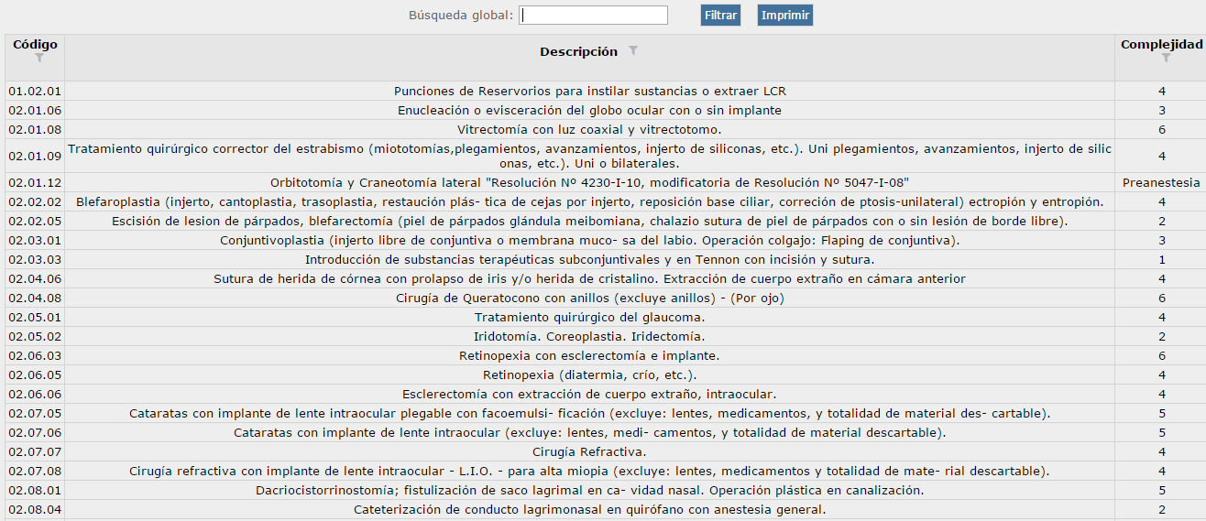
Task: Sort by the Código column header
Action: tap(35, 45)
